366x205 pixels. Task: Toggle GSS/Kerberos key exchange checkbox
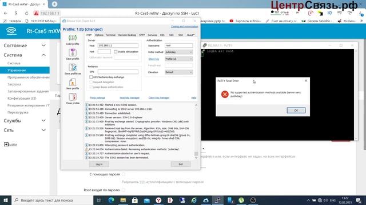(91, 77)
